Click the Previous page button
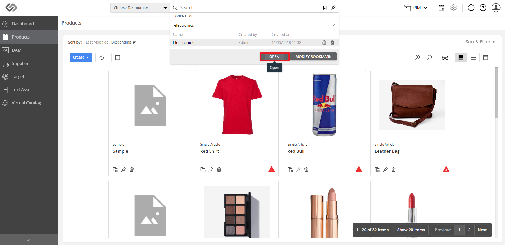Screen dimensions: 505x245 443,230
